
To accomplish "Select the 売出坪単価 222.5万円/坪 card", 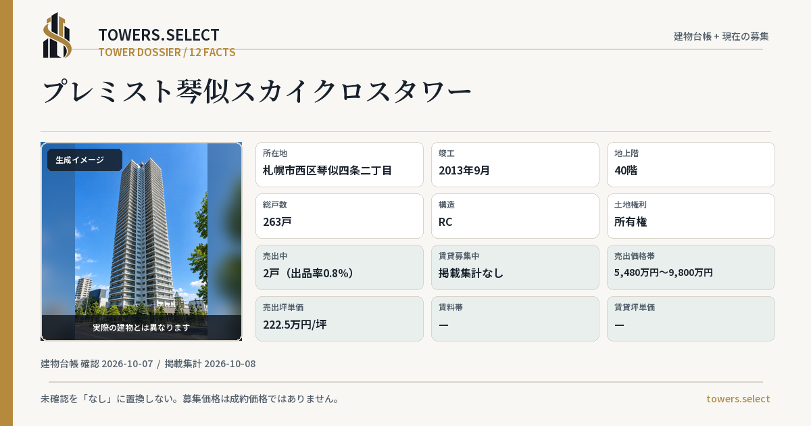I will click(339, 318).
